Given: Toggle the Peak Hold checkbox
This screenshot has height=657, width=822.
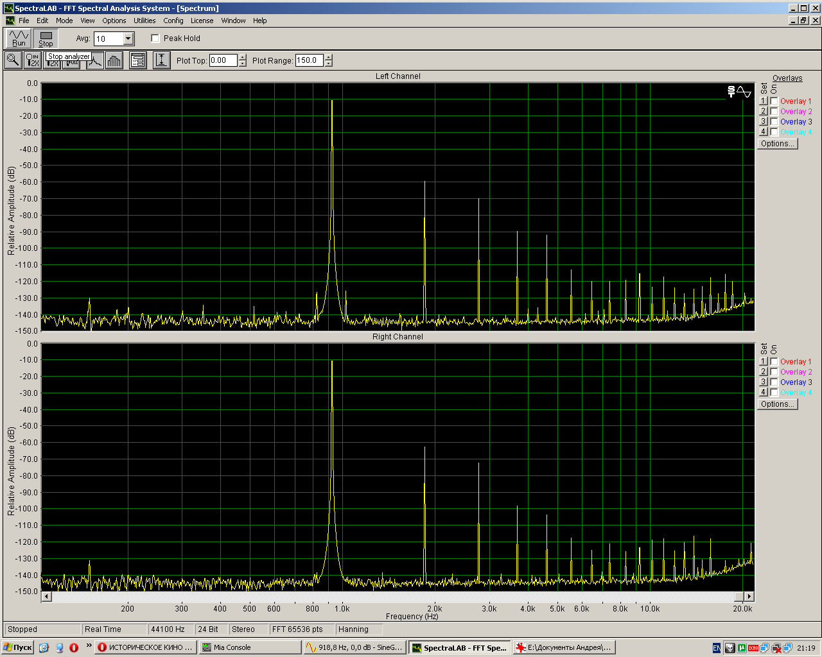Looking at the screenshot, I should [155, 38].
